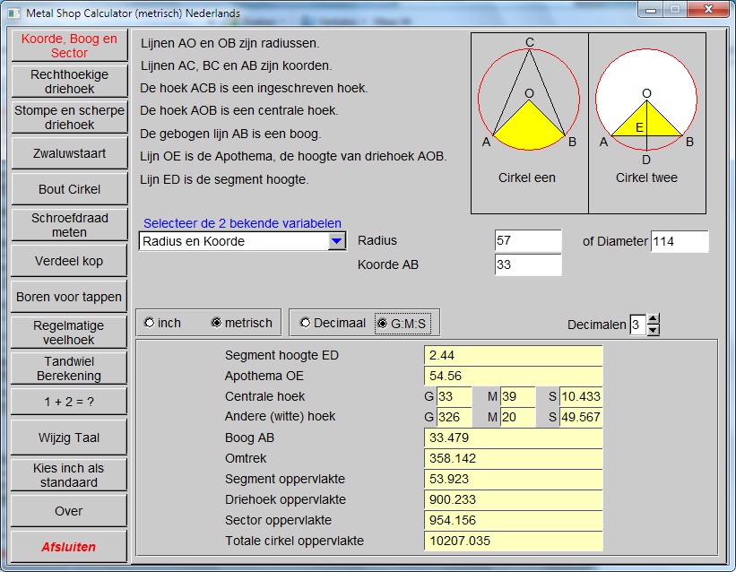Click Afsluiten to quit
This screenshot has height=572, width=736.
pos(69,547)
